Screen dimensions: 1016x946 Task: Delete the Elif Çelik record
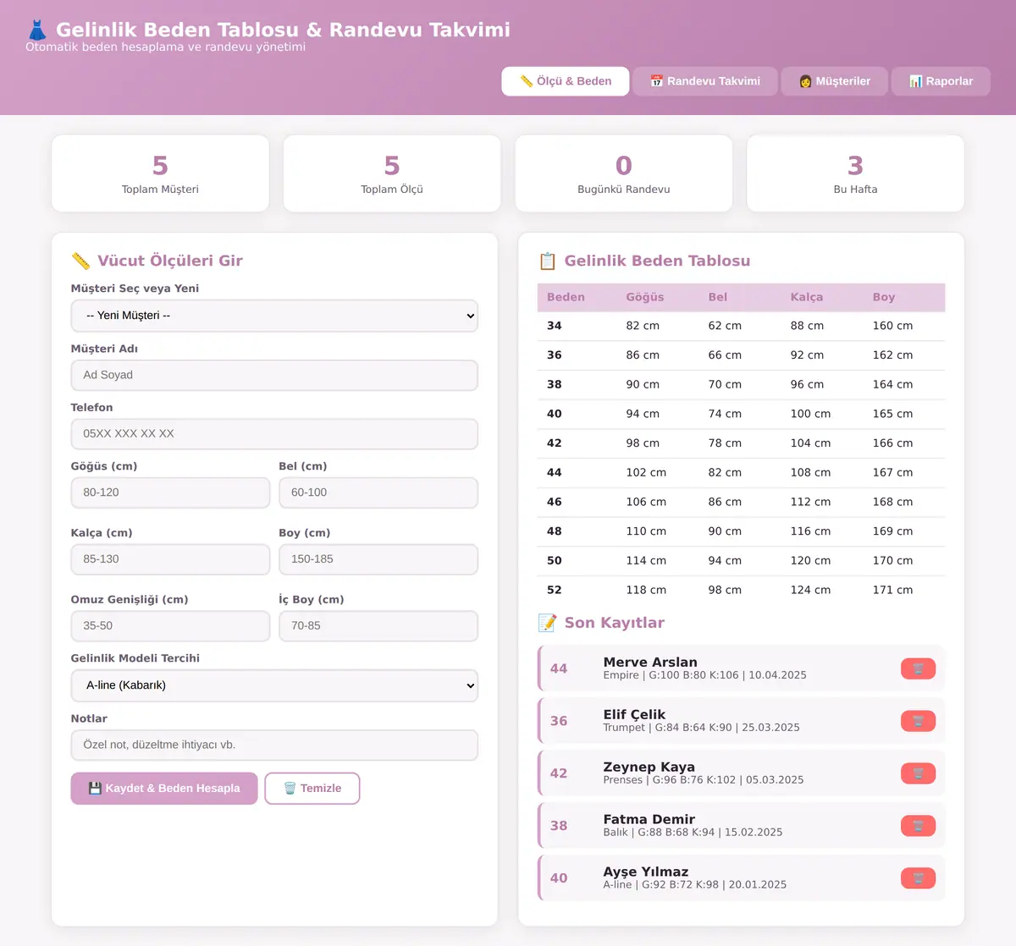pyautogui.click(x=918, y=721)
